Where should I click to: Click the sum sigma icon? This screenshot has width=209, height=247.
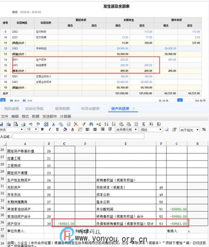(x=144, y=124)
